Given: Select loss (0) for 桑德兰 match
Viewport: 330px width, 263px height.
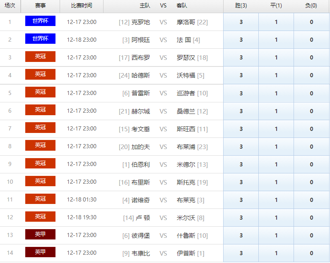Looking at the screenshot, I should coord(311,111).
